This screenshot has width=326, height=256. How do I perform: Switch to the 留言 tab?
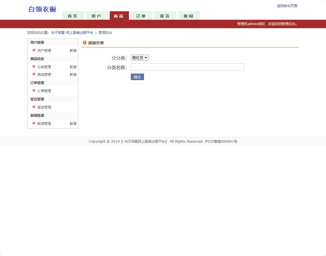coord(165,16)
